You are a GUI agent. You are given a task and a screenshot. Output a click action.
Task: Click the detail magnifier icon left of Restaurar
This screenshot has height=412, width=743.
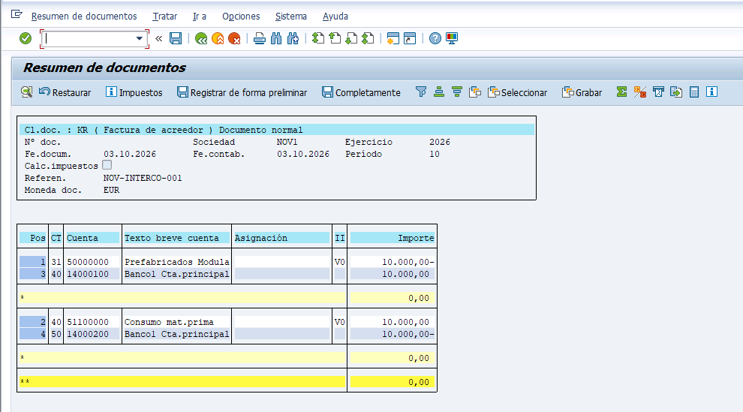click(x=27, y=92)
